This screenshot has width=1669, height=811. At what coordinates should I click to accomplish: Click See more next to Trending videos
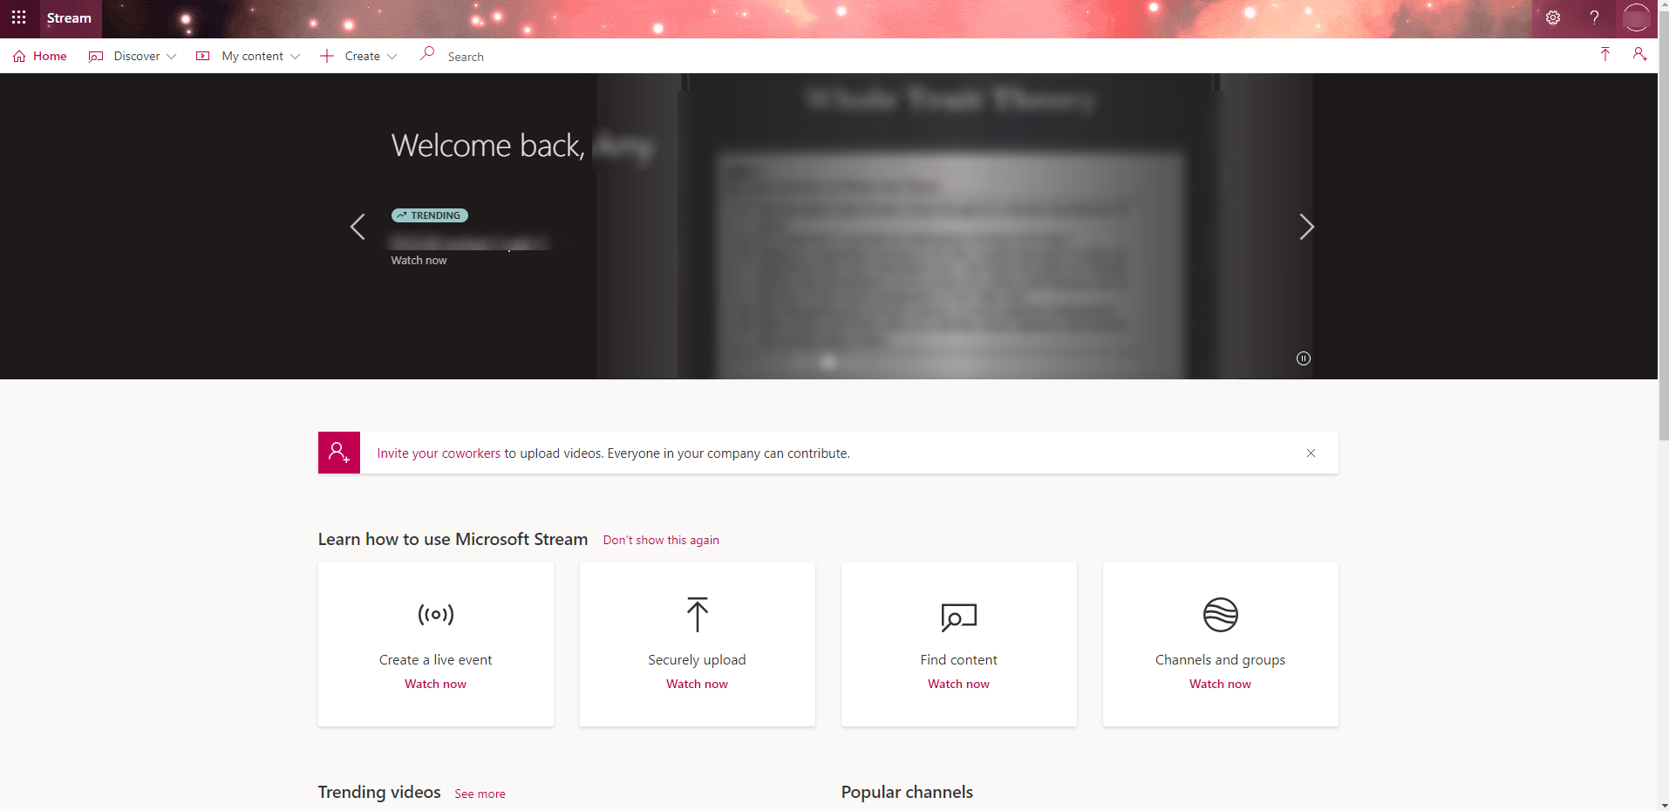[480, 794]
